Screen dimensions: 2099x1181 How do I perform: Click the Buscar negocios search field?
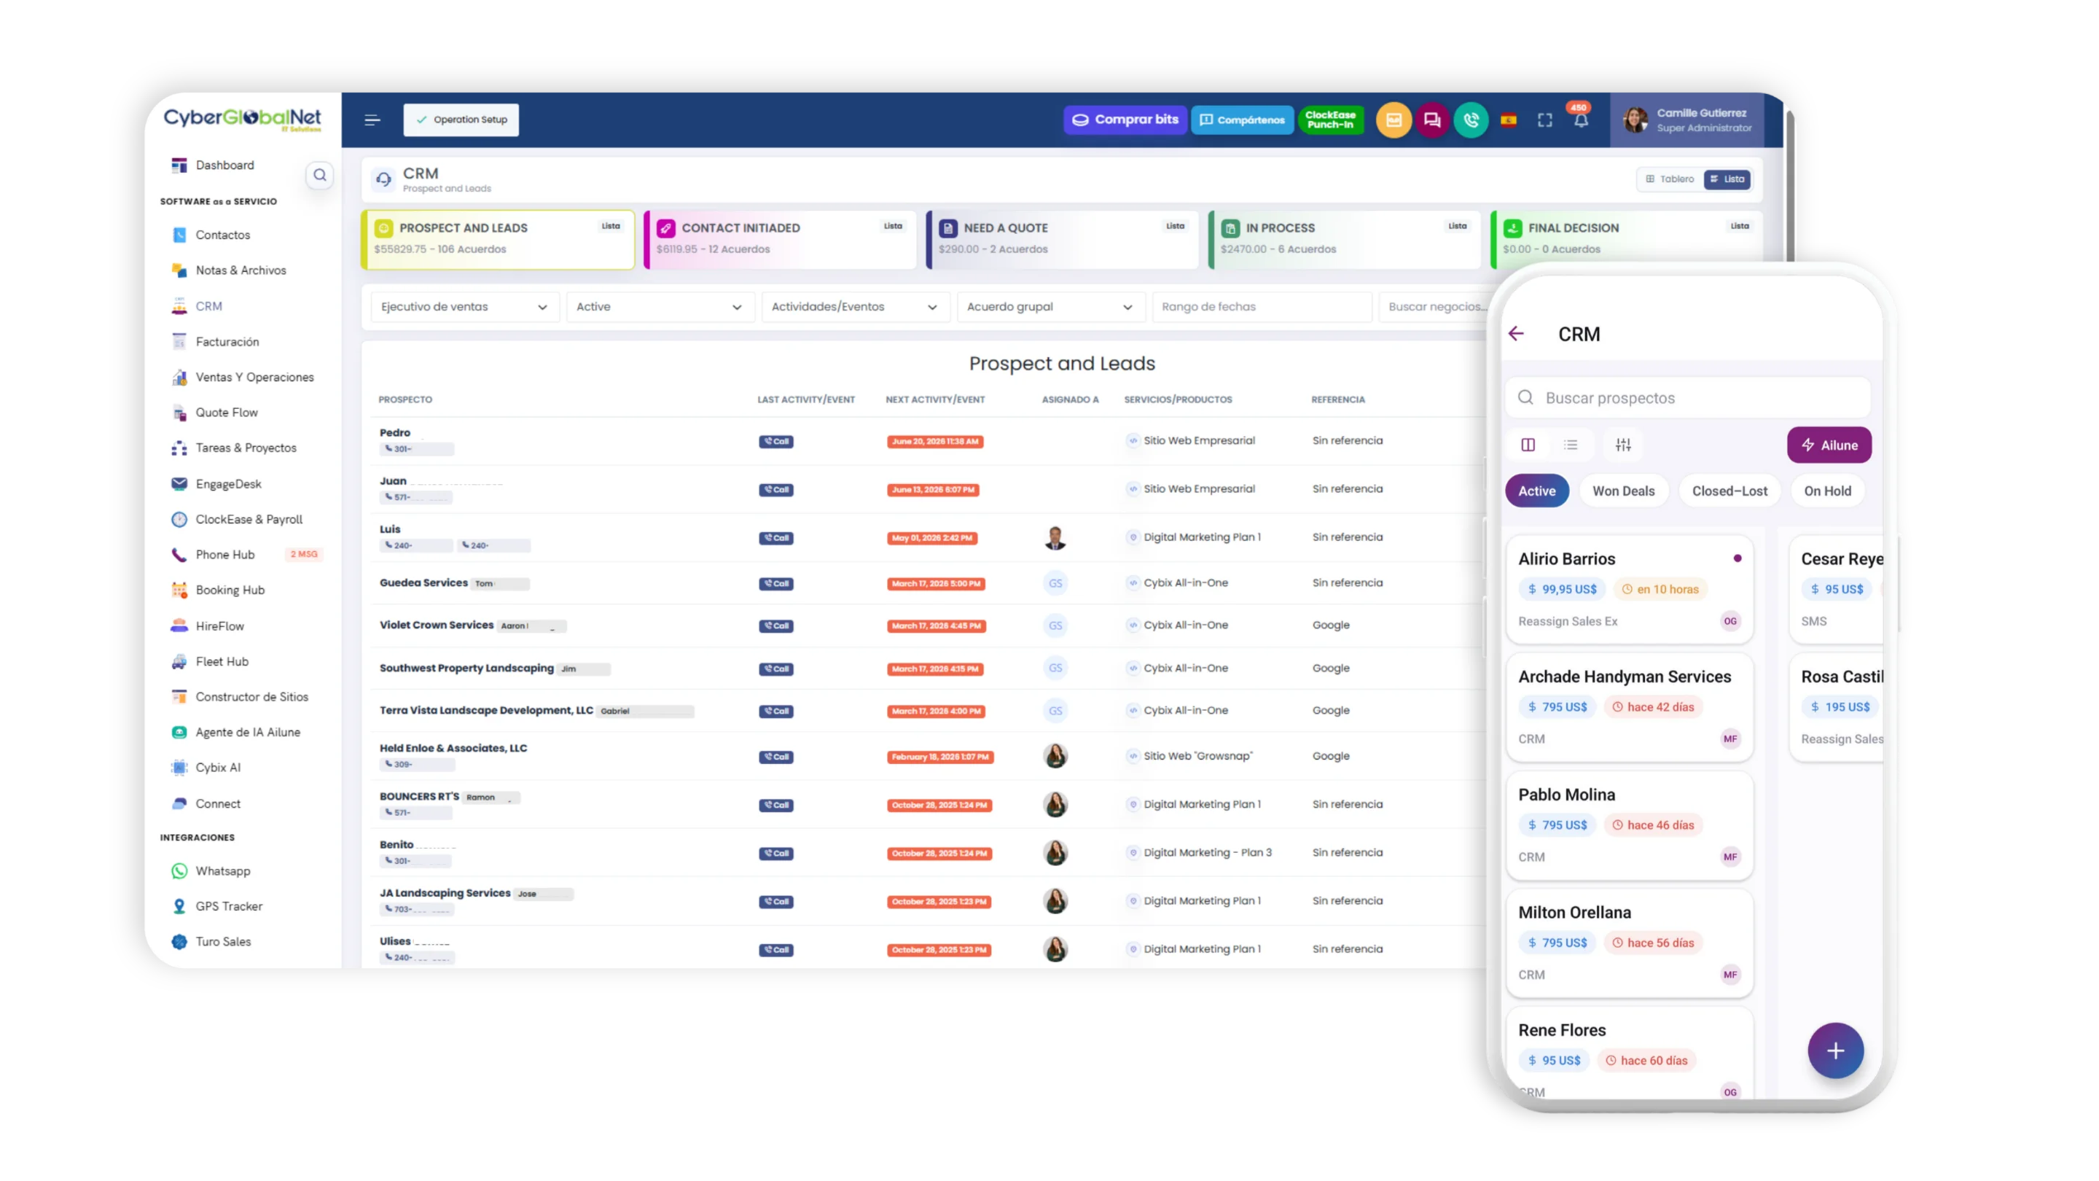coord(1434,306)
